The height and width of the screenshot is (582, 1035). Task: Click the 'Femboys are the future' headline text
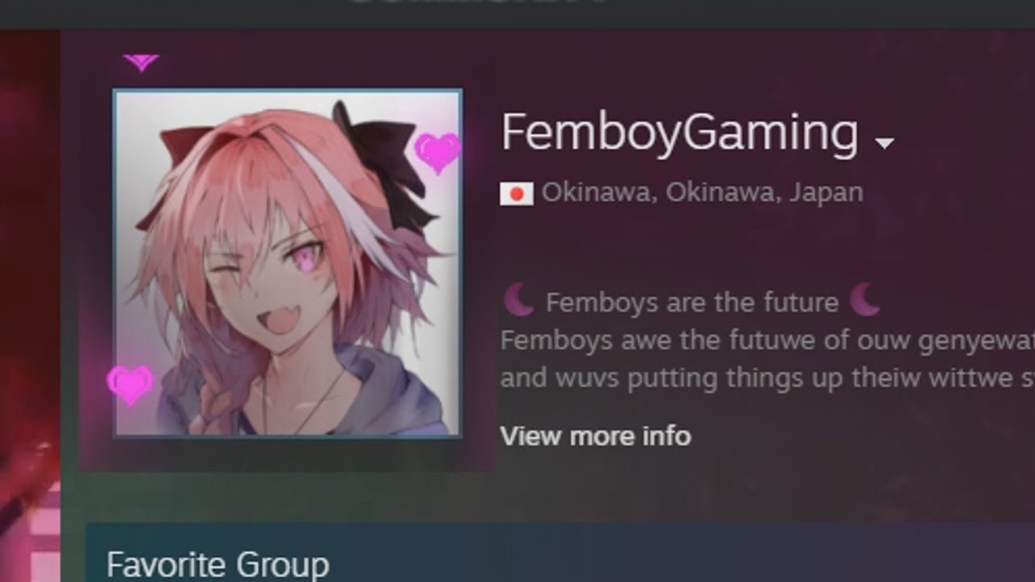(691, 302)
